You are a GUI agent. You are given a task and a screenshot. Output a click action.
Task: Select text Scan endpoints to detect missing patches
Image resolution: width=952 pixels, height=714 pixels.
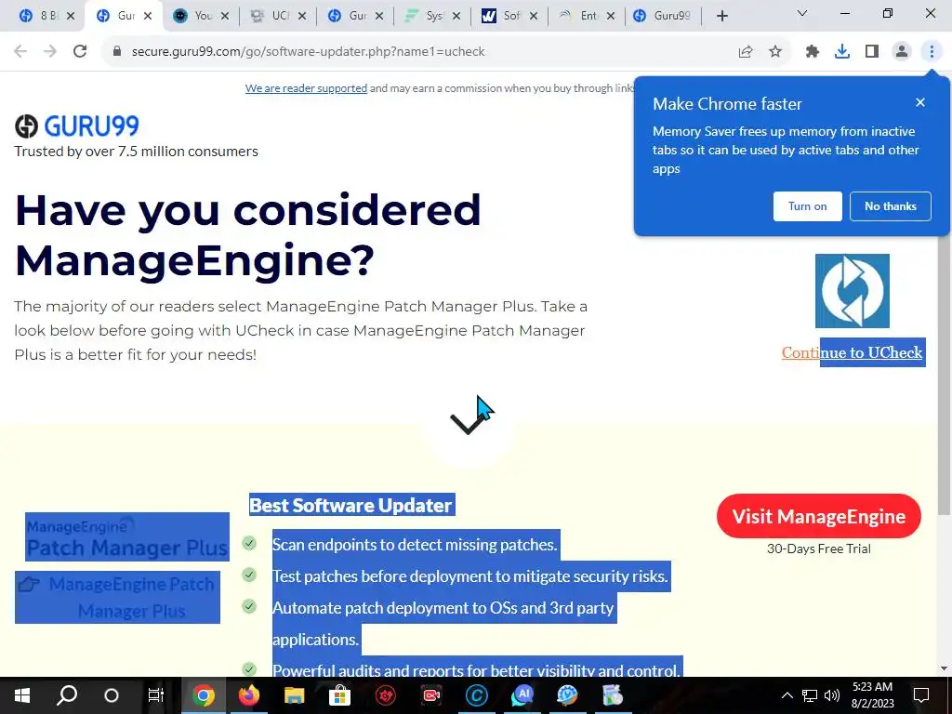(x=415, y=545)
